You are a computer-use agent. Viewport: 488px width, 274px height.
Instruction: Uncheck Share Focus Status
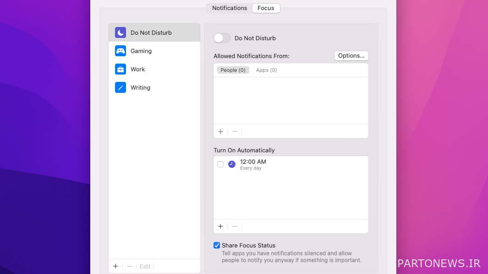(x=217, y=246)
